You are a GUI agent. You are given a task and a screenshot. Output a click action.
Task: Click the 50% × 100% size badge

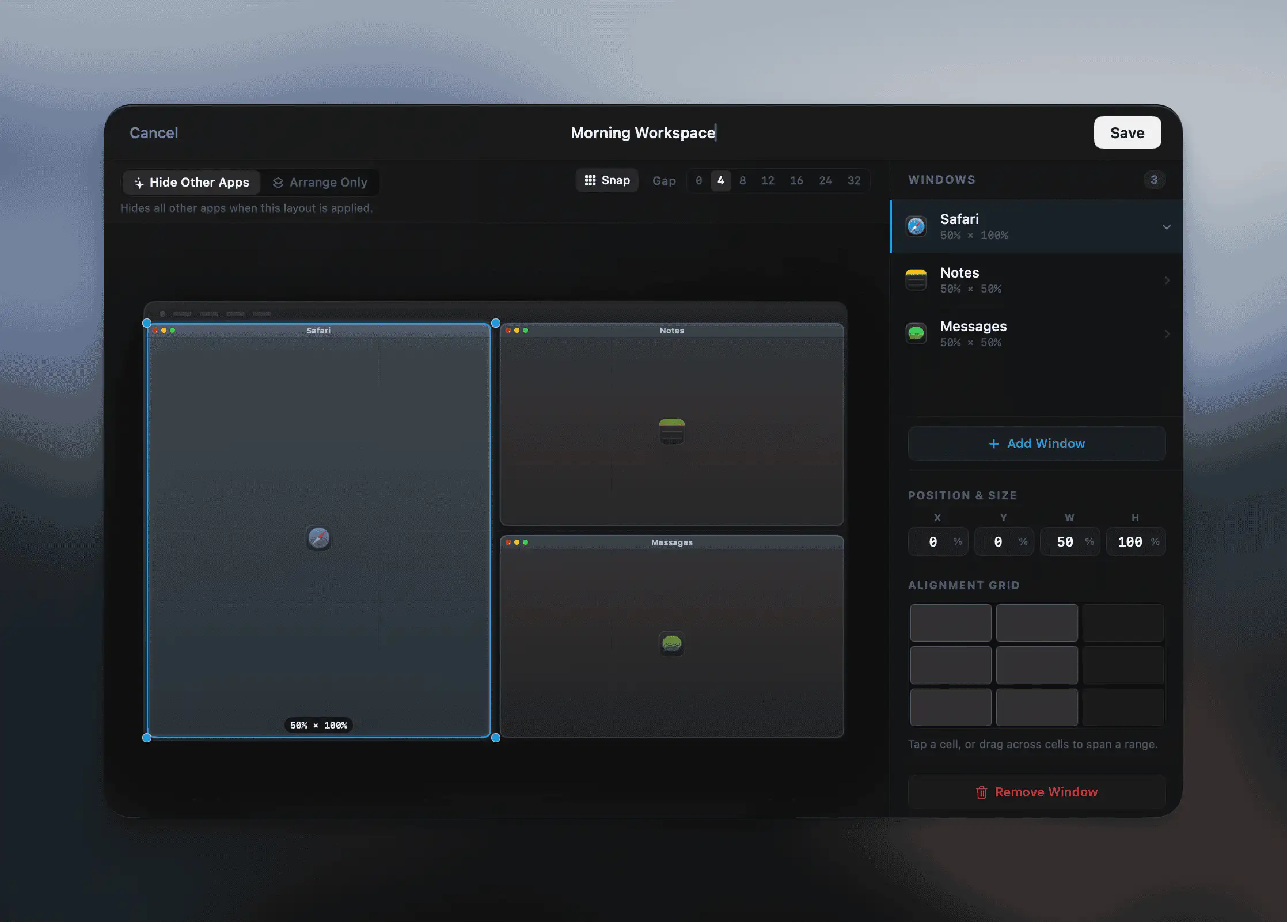(318, 725)
